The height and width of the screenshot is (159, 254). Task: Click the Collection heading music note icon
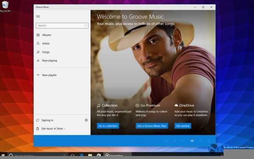tap(99, 106)
